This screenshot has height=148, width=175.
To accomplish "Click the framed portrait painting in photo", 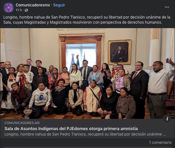I will point(120,52).
